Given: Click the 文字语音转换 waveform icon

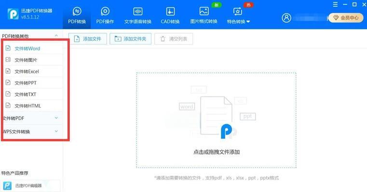Looking at the screenshot, I should pos(137,11).
